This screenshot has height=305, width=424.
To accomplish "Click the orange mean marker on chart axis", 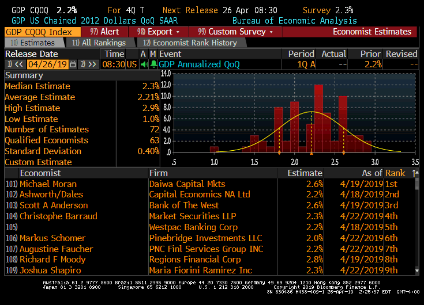I will coord(312,153).
